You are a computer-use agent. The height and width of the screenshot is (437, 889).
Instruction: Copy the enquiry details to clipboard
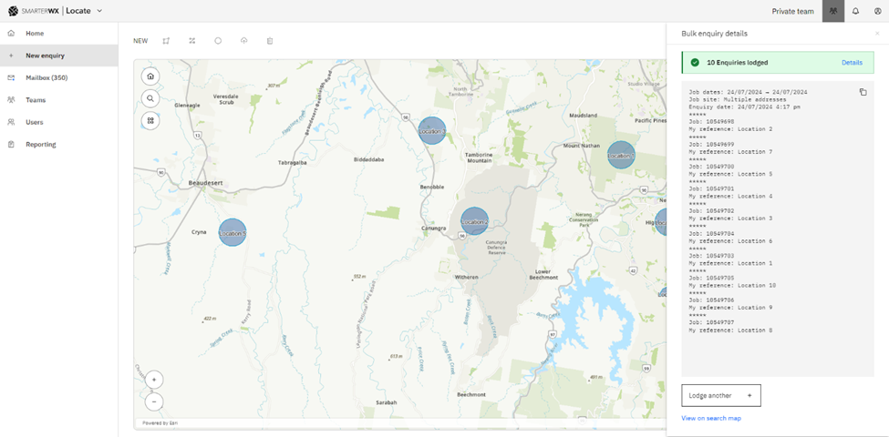click(863, 92)
